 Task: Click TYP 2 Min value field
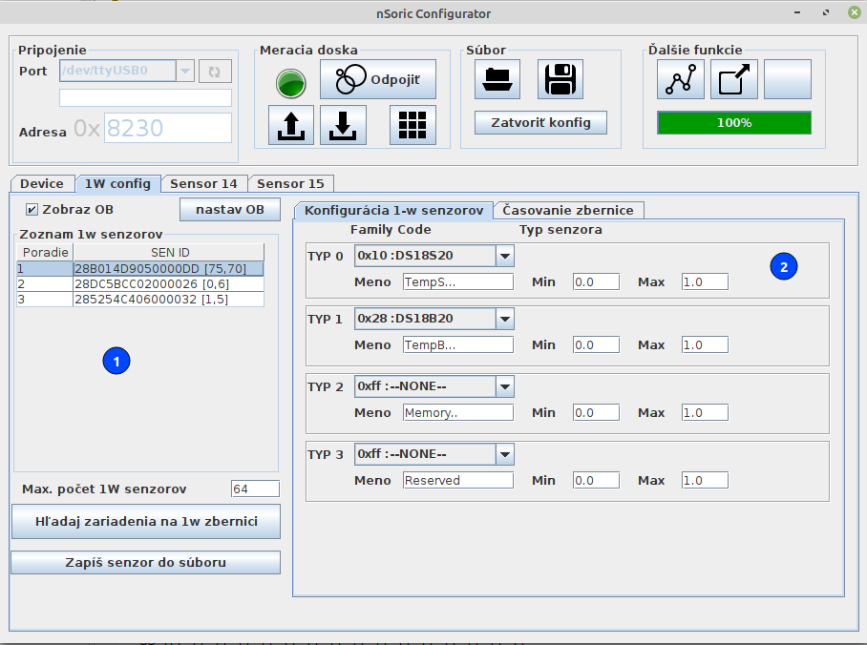596,413
